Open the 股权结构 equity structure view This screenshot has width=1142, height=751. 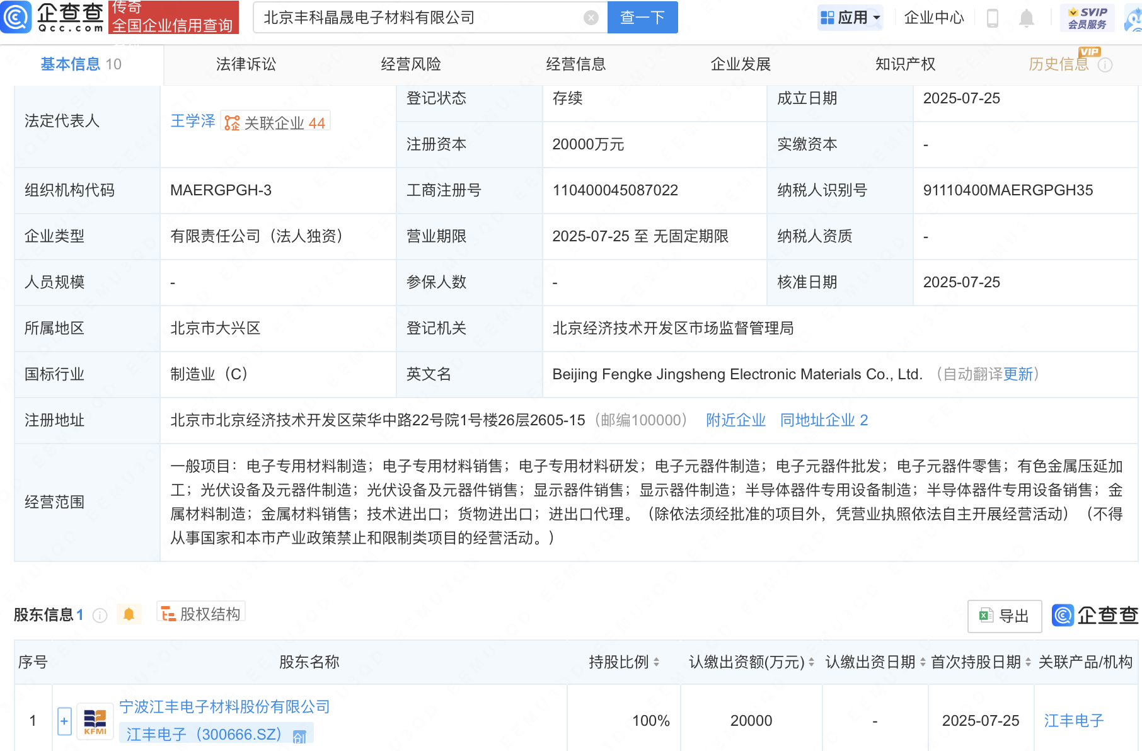coord(201,614)
